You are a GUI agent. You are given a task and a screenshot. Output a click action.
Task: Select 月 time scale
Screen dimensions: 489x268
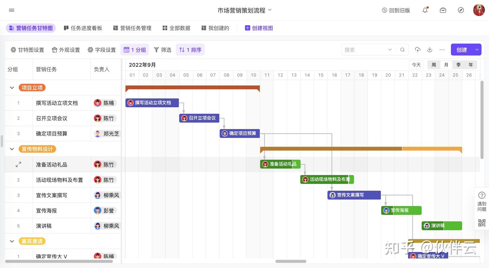[x=446, y=65]
